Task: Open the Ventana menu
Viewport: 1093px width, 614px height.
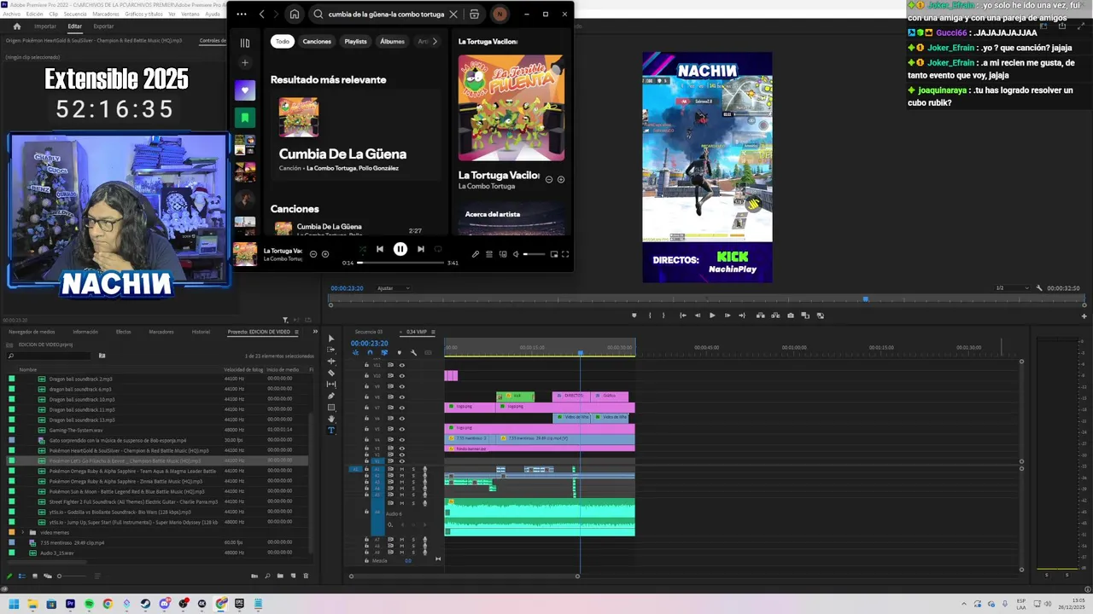Action: (x=189, y=14)
